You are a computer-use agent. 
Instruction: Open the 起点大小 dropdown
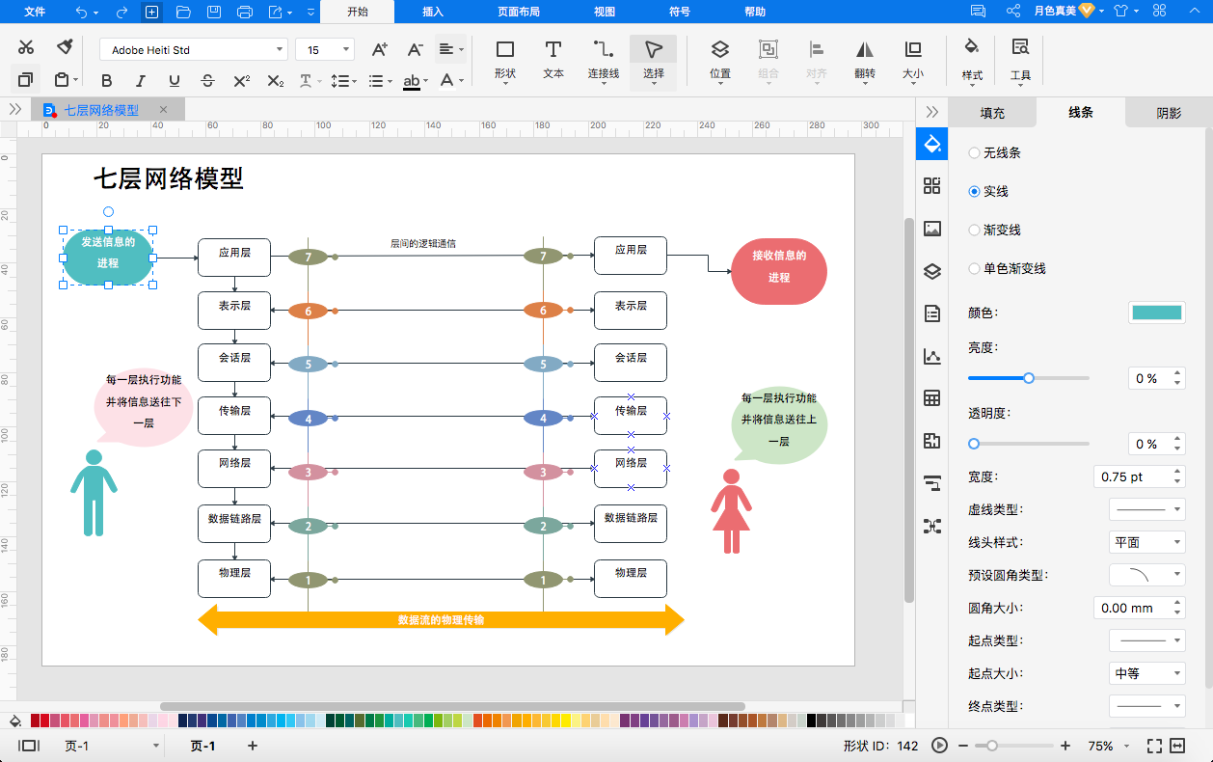click(1146, 673)
